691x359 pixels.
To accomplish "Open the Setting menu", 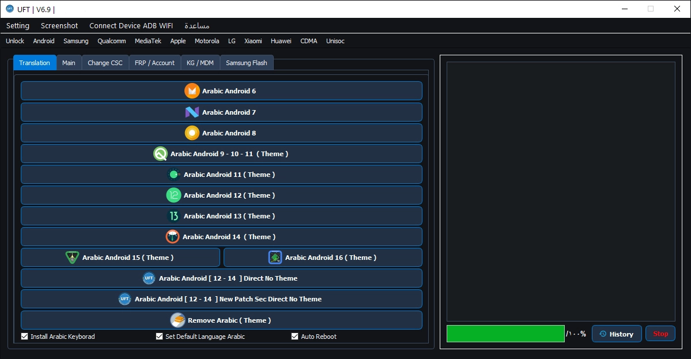I will pos(18,25).
